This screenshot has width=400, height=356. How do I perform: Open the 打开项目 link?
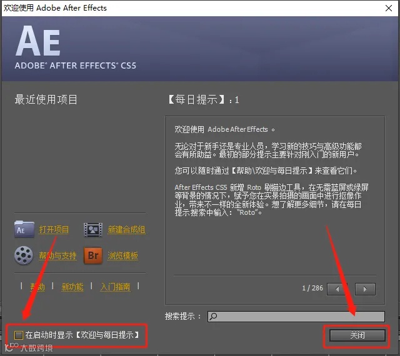tap(54, 229)
